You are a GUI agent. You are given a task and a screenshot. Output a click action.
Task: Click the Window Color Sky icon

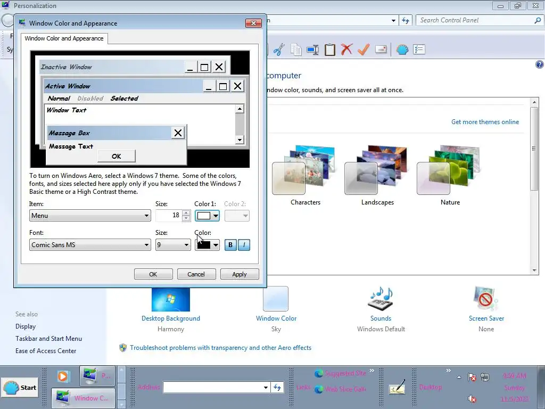276,299
